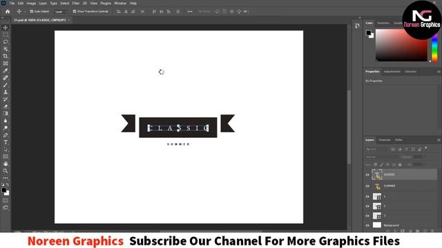Viewport: 442px width, 248px height.
Task: Click the Edit Toolbar three-dots icon
Action: click(6, 178)
